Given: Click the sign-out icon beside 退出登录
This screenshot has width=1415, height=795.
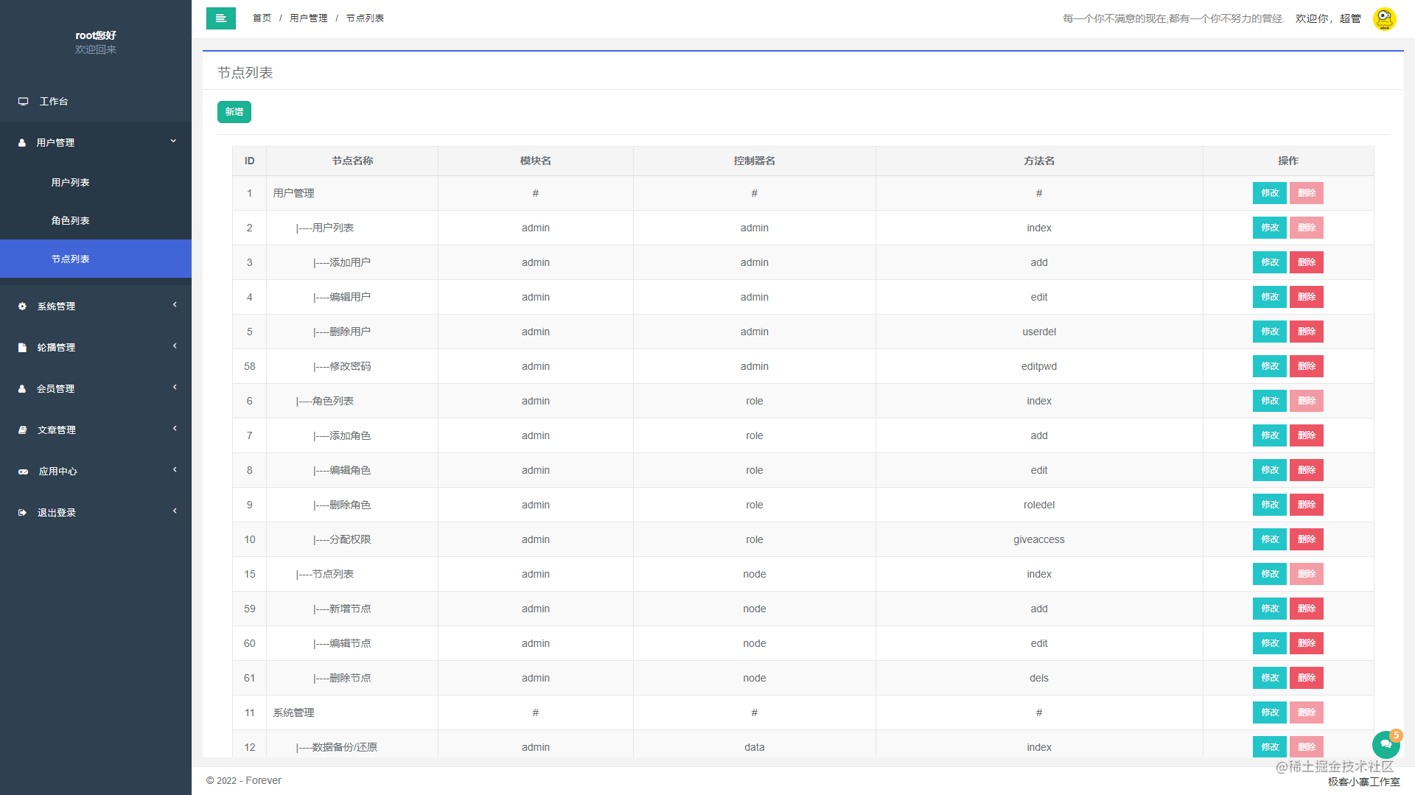Looking at the screenshot, I should pyautogui.click(x=22, y=513).
